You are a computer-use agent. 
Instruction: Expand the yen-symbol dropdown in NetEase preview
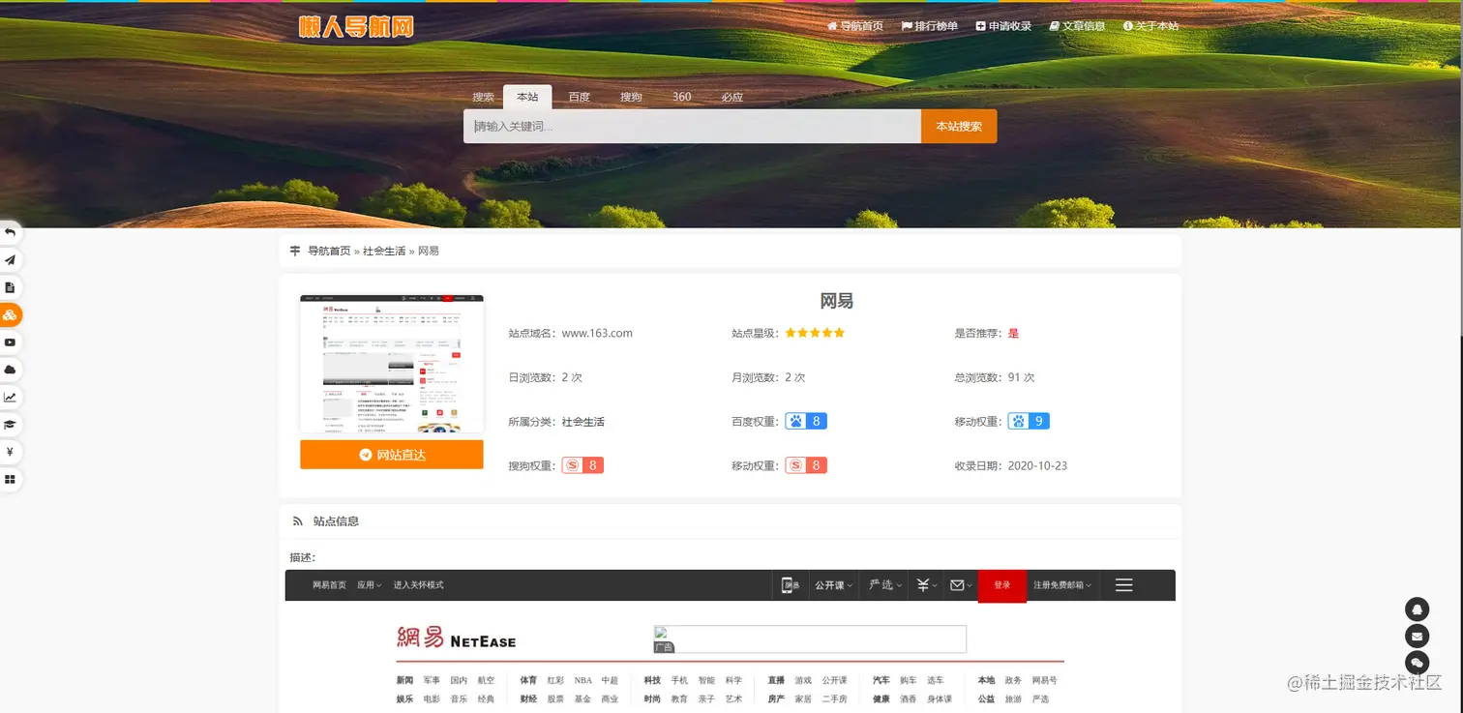pos(928,585)
